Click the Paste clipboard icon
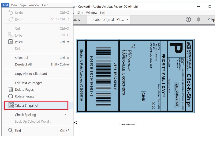The image size is (218, 141). (10, 42)
